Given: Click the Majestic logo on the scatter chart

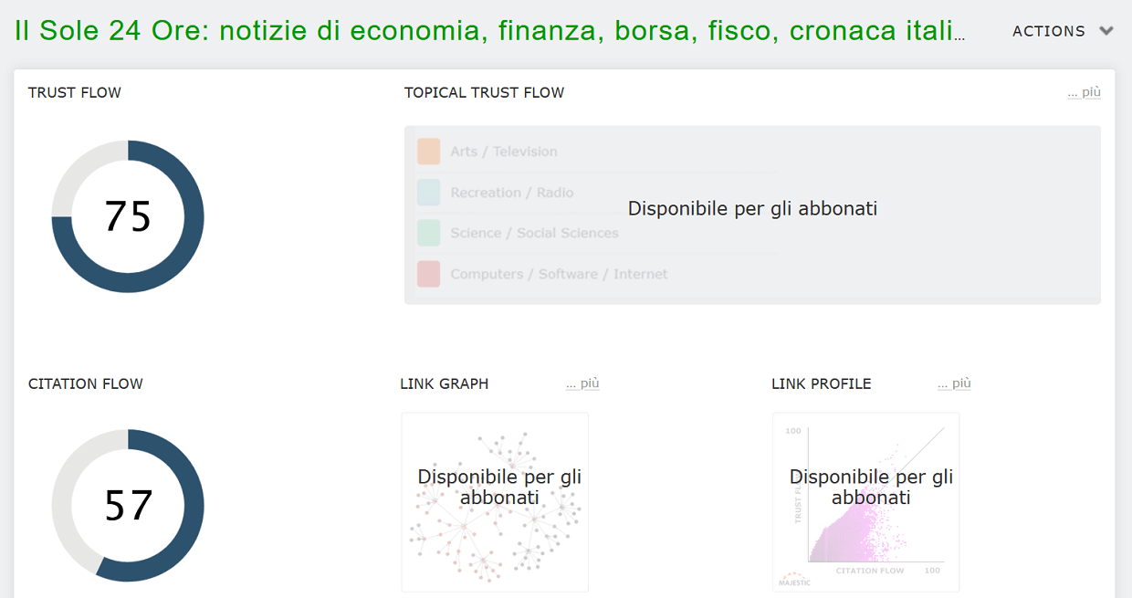Looking at the screenshot, I should point(797,579).
